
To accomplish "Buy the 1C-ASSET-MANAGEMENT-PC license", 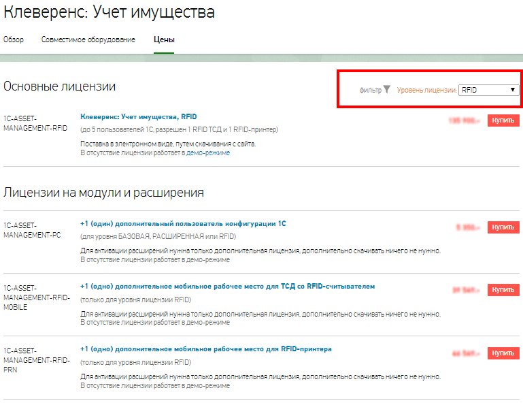I will pos(503,227).
